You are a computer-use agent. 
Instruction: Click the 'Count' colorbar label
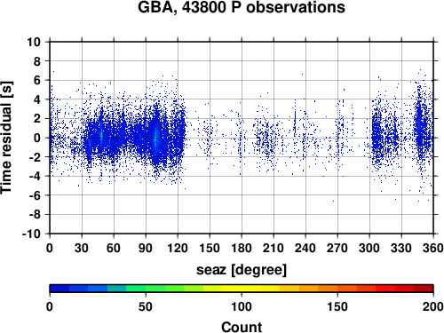(x=242, y=327)
